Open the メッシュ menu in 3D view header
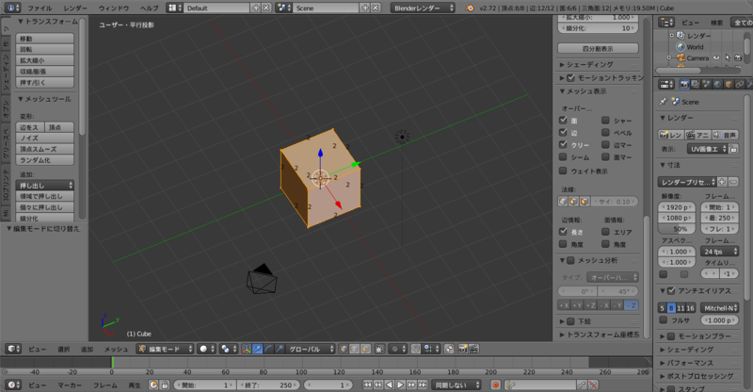The width and height of the screenshot is (753, 392). coord(116,350)
